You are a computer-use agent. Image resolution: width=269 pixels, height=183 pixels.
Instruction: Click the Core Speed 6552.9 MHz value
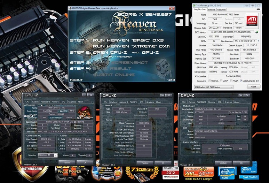tap(46, 139)
